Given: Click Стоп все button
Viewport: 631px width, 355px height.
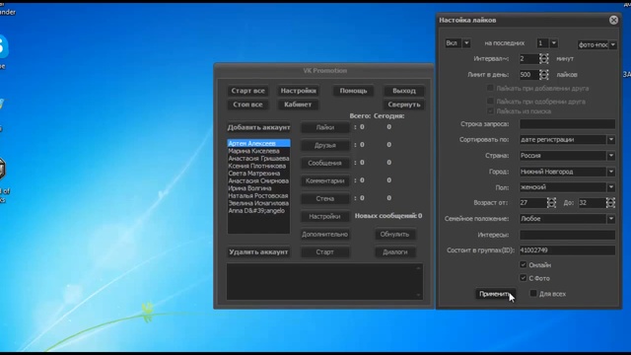Looking at the screenshot, I should click(x=247, y=105).
